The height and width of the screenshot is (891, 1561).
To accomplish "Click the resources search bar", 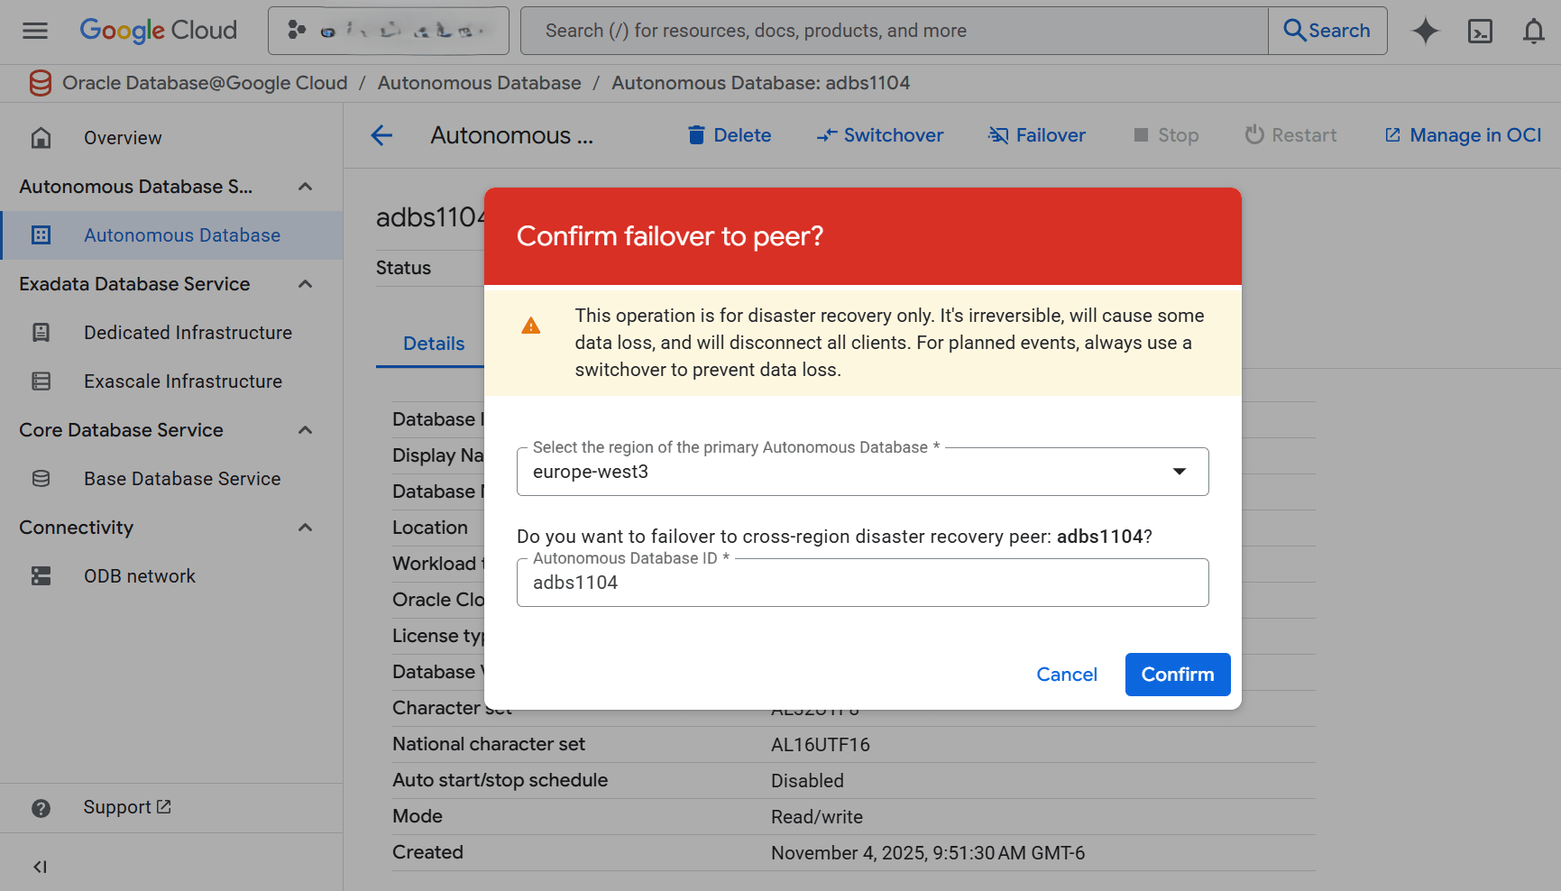I will pos(893,30).
